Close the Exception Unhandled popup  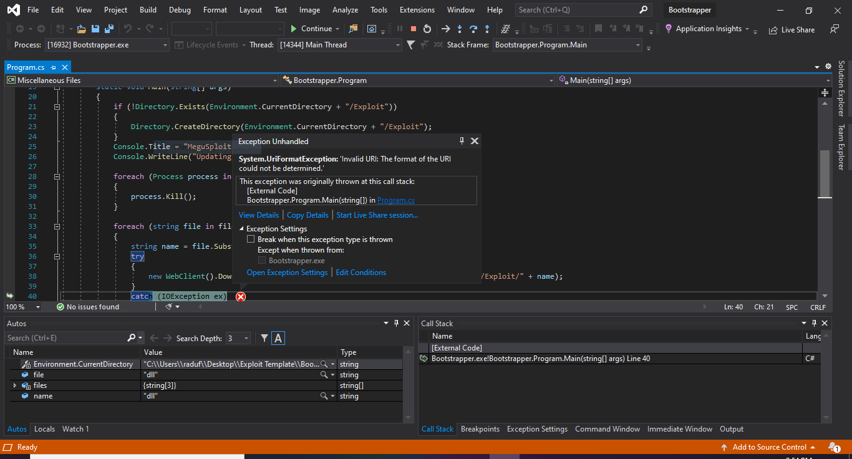point(475,141)
